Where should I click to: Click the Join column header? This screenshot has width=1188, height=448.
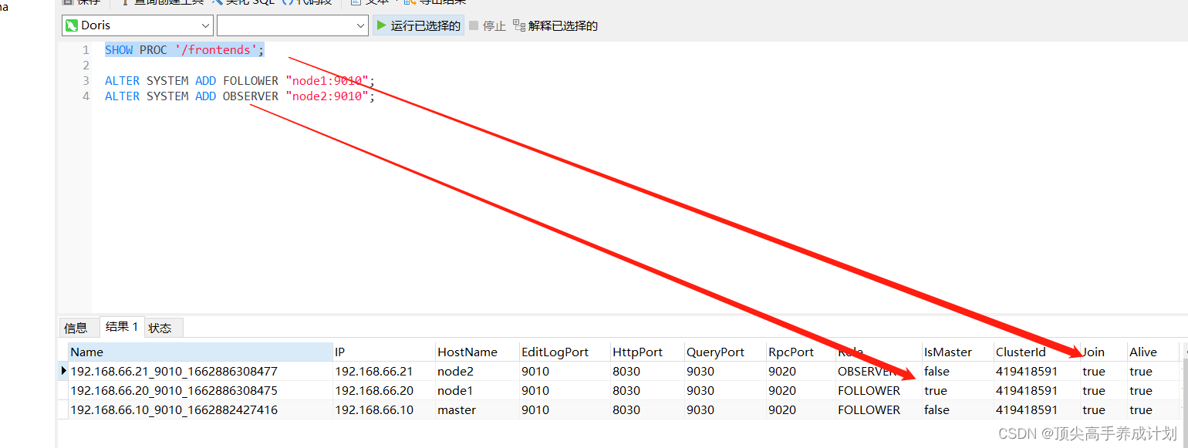pyautogui.click(x=1104, y=352)
